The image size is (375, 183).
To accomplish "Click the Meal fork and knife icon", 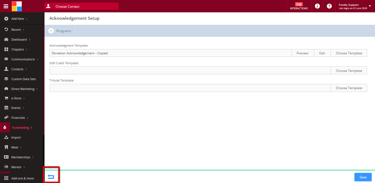I will [x=6, y=147].
